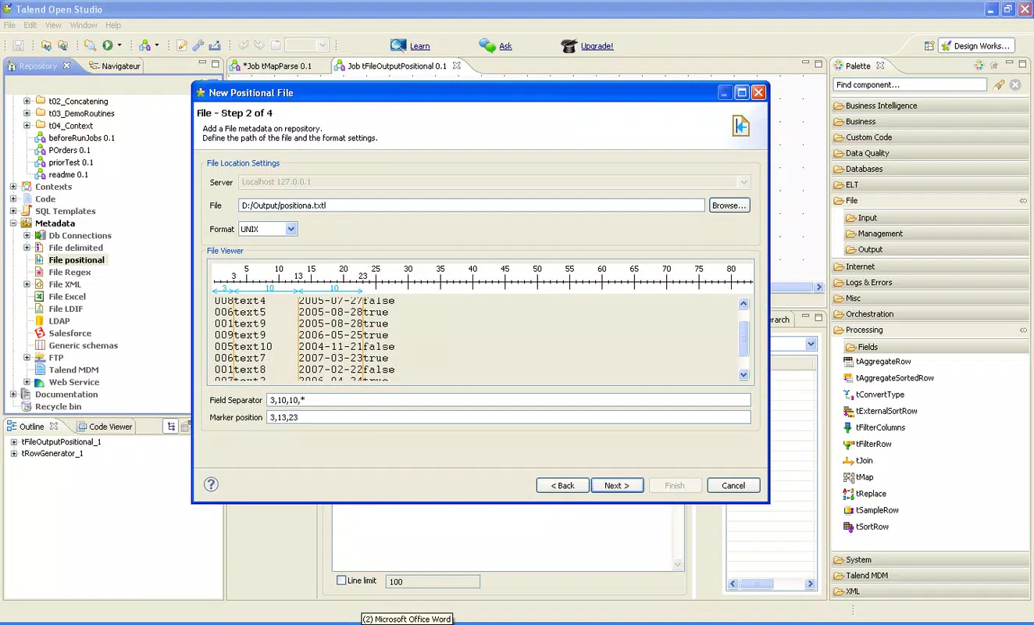1034x625 pixels.
Task: Select File Excel in Metadata tree
Action: pos(67,297)
